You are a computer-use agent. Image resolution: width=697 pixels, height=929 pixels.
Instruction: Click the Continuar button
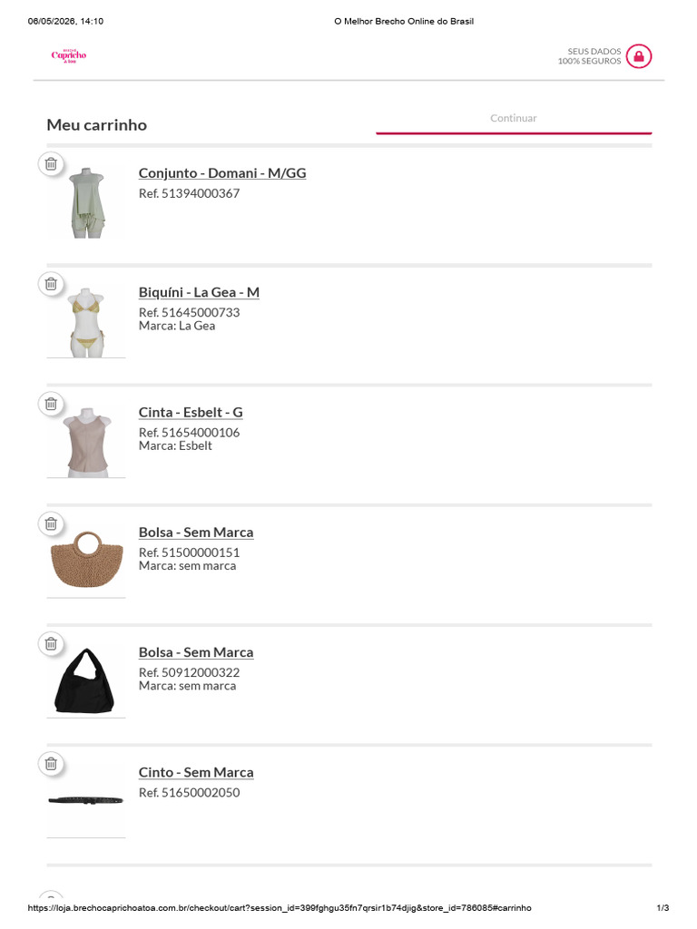[514, 119]
